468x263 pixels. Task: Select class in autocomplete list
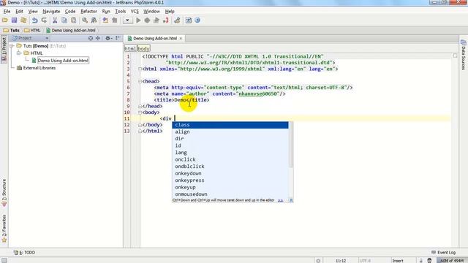230,125
